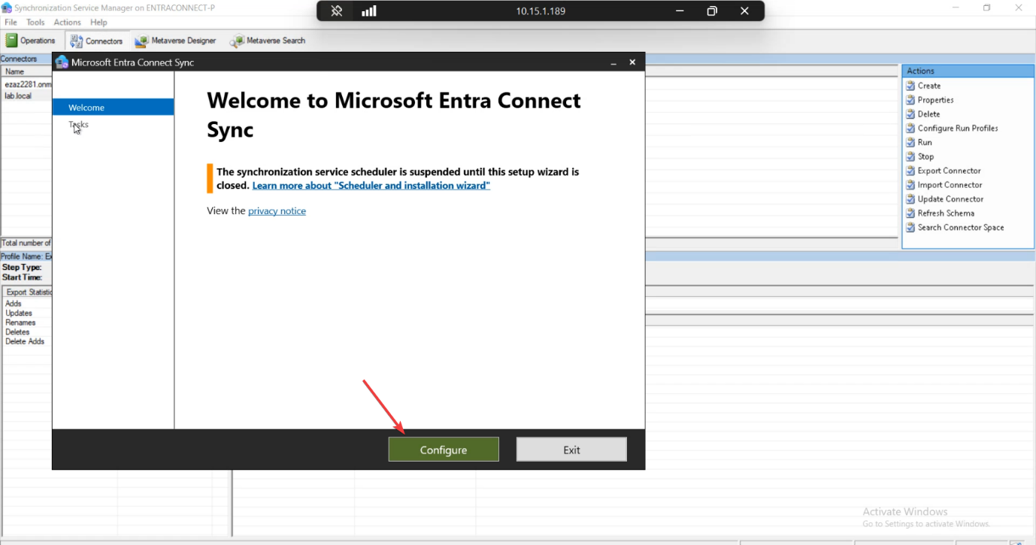Click the Import Connector icon
Screen dimensions: 1036x545
(910, 185)
